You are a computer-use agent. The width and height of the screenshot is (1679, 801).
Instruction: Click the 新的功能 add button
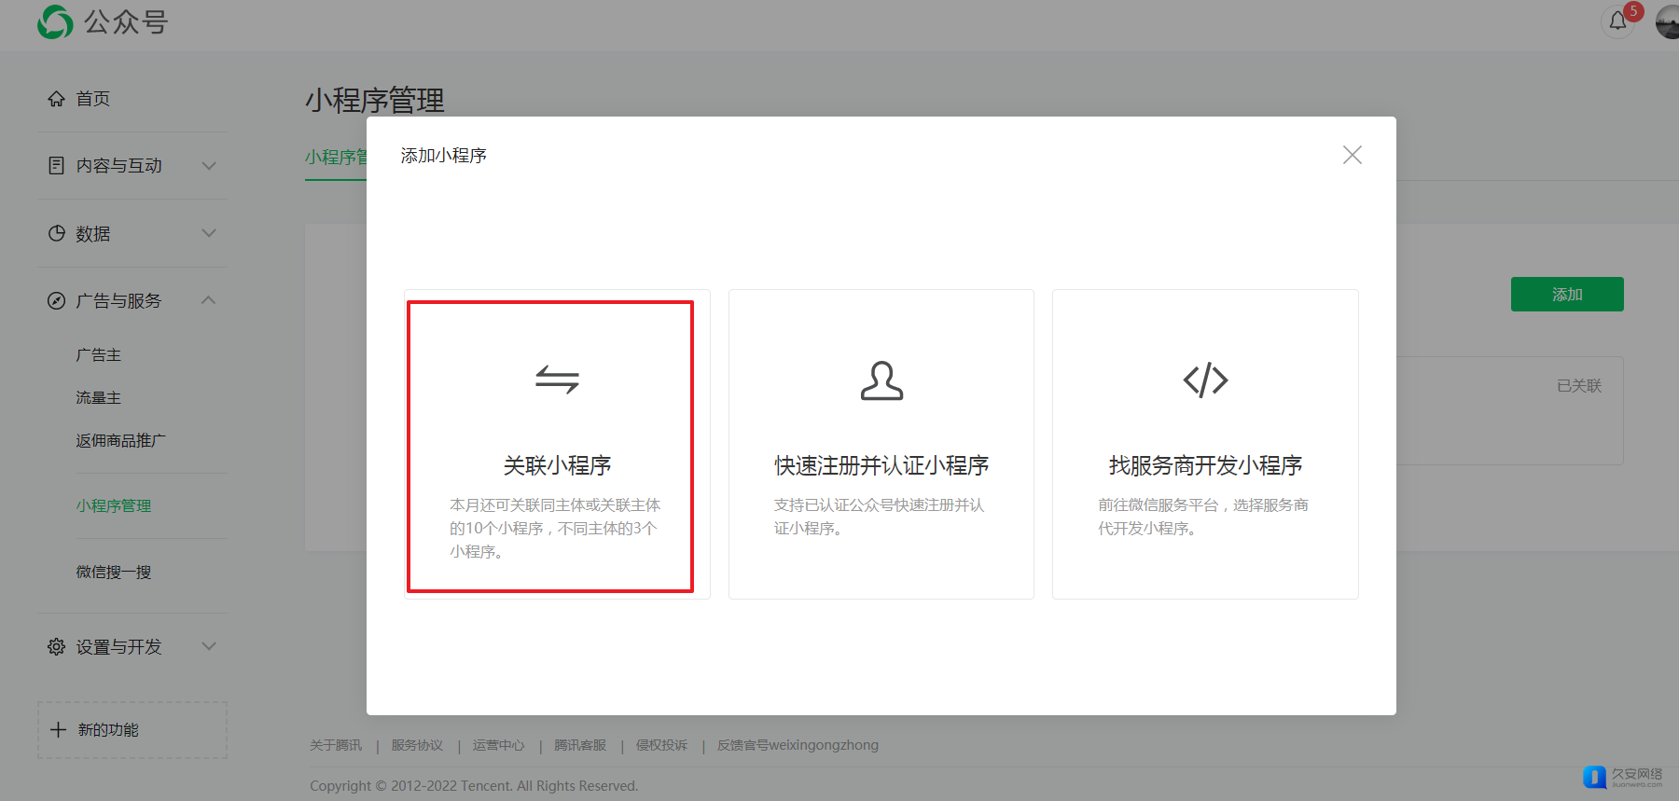pos(132,729)
